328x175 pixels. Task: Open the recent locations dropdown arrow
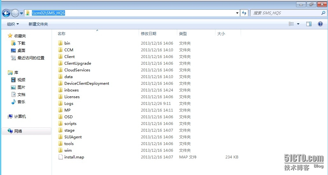click(x=21, y=13)
